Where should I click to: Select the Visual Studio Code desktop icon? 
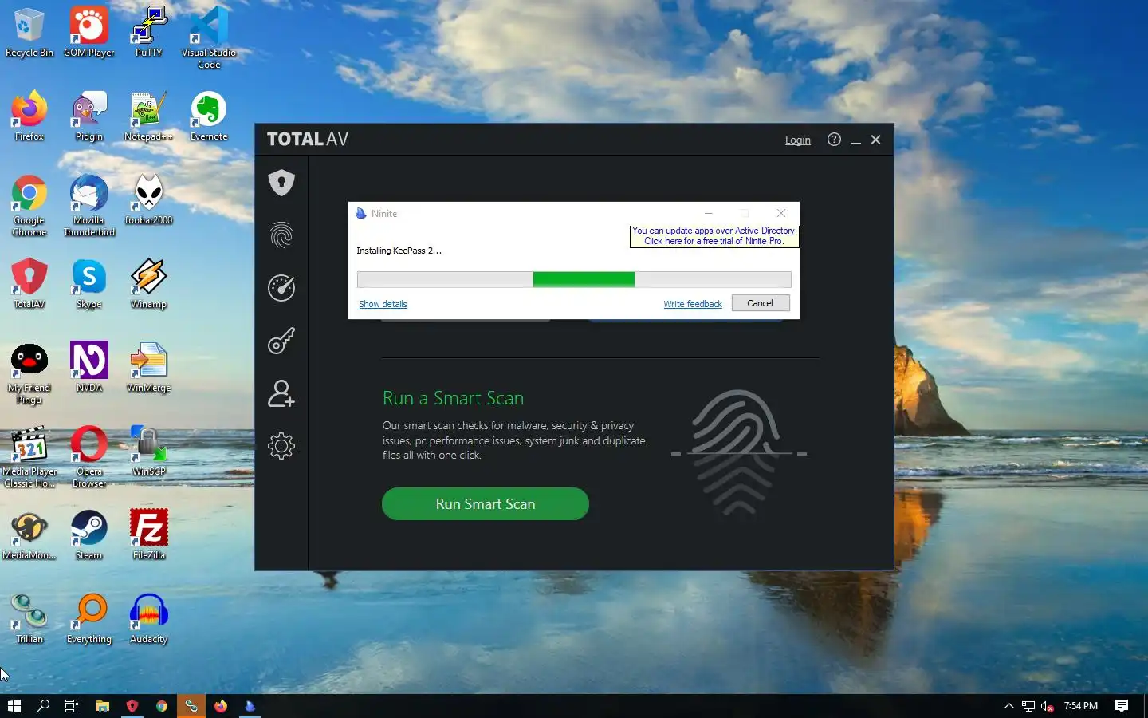[x=209, y=38]
